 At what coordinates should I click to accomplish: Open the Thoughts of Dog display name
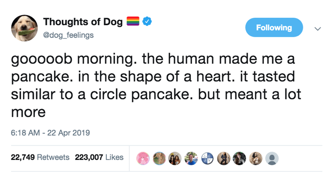[x=83, y=22]
